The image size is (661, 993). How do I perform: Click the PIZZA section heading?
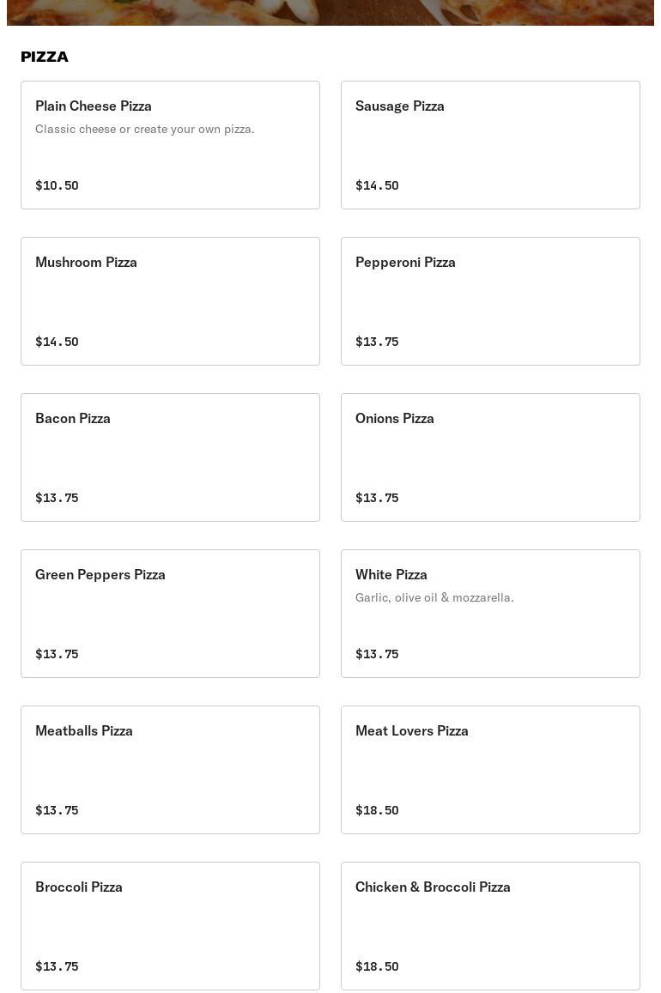tap(45, 57)
